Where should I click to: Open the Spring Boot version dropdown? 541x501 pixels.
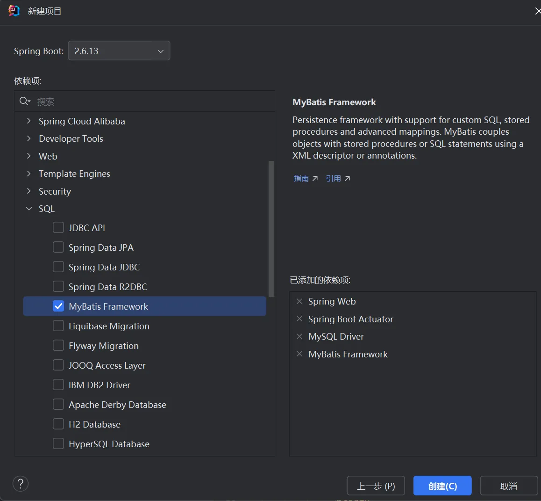click(119, 51)
